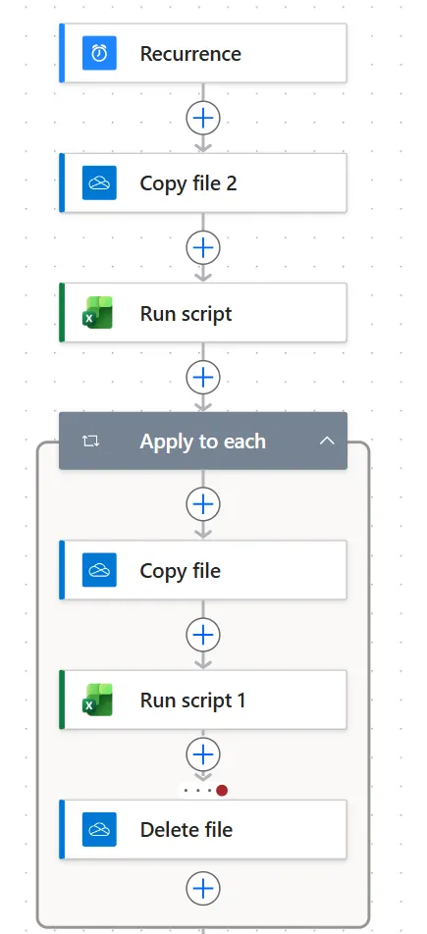Click the OneDrive icon on Copy file 2
427x934 pixels.
[99, 182]
